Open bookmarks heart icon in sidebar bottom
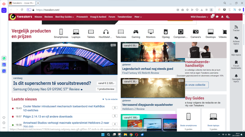The image size is (245, 137). click(4, 118)
